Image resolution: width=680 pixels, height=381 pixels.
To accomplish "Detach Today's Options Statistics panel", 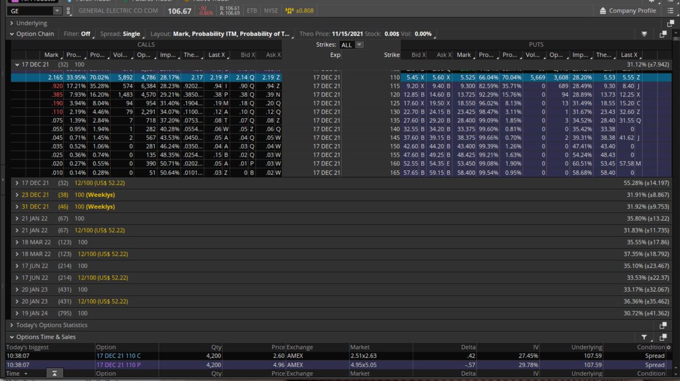I will (663, 326).
